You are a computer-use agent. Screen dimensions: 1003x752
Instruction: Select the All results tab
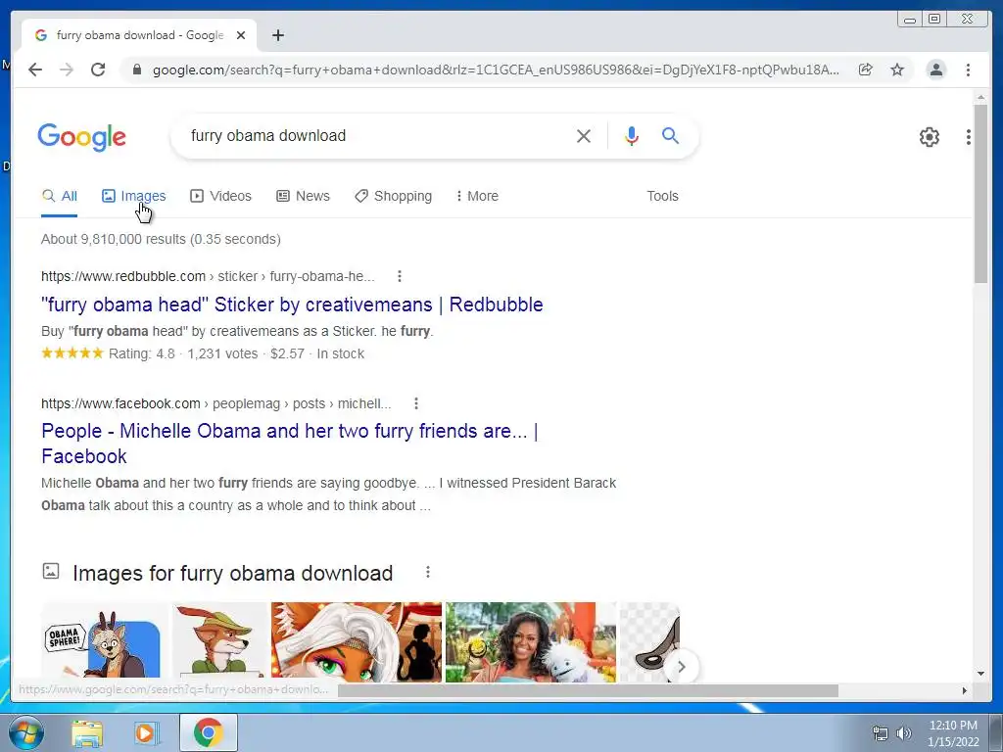pyautogui.click(x=60, y=196)
